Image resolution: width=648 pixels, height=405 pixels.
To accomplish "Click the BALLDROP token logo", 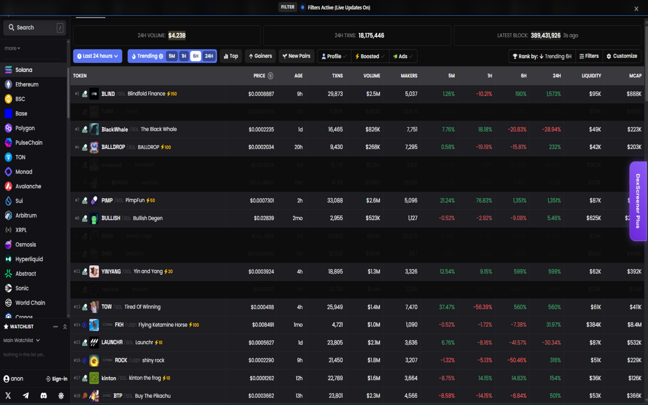I will pos(94,147).
